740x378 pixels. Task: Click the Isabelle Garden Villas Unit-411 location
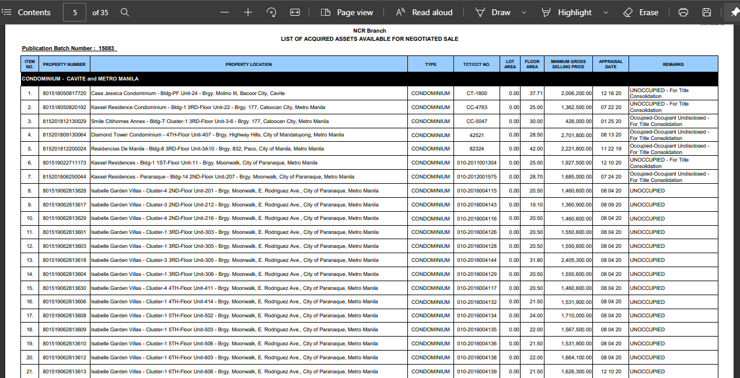(x=235, y=288)
